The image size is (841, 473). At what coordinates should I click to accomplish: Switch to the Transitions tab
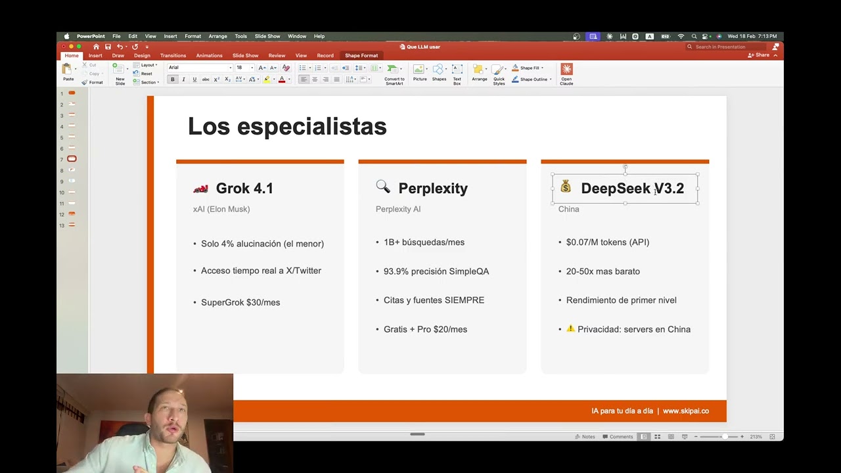pos(173,55)
